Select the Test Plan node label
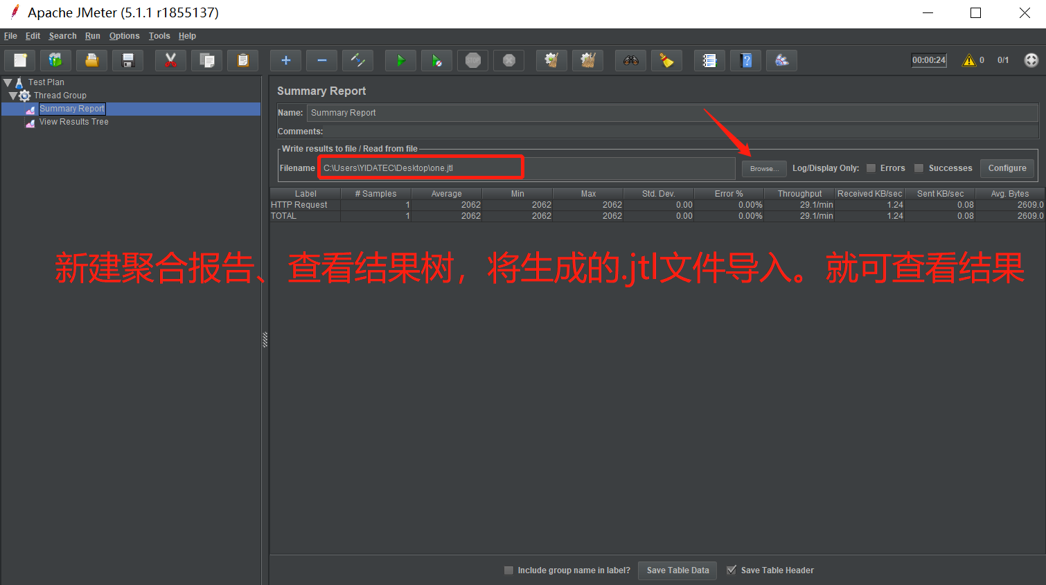 [x=46, y=82]
